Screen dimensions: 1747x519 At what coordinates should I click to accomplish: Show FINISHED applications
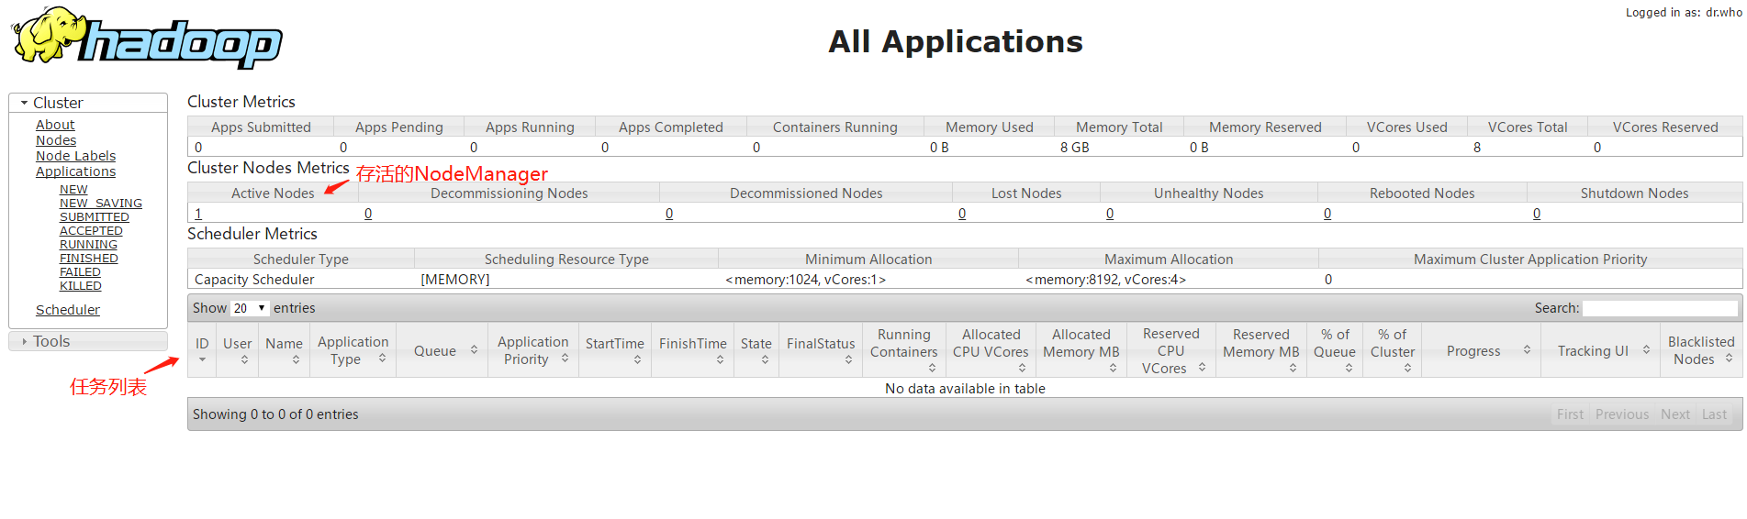[x=89, y=259]
